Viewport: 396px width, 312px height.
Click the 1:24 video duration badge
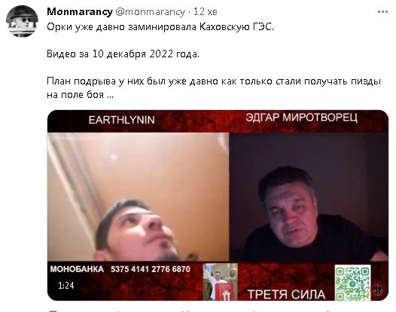point(66,286)
